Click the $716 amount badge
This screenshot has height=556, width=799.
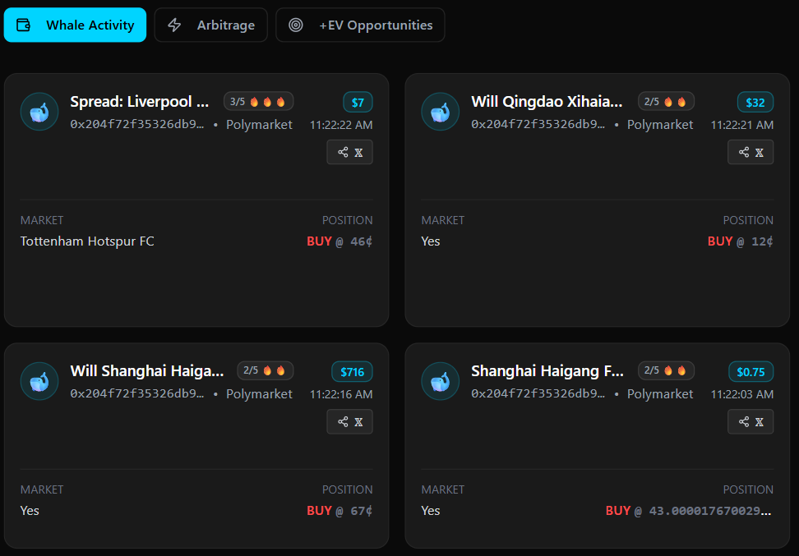coord(352,371)
